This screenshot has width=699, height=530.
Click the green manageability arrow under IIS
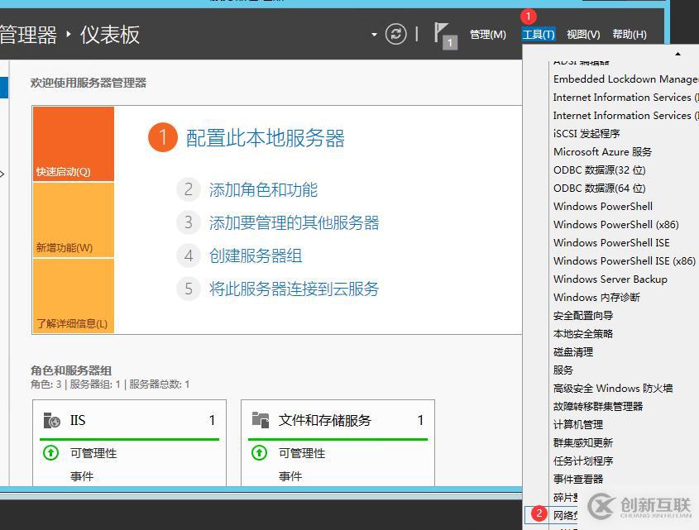[x=50, y=452]
